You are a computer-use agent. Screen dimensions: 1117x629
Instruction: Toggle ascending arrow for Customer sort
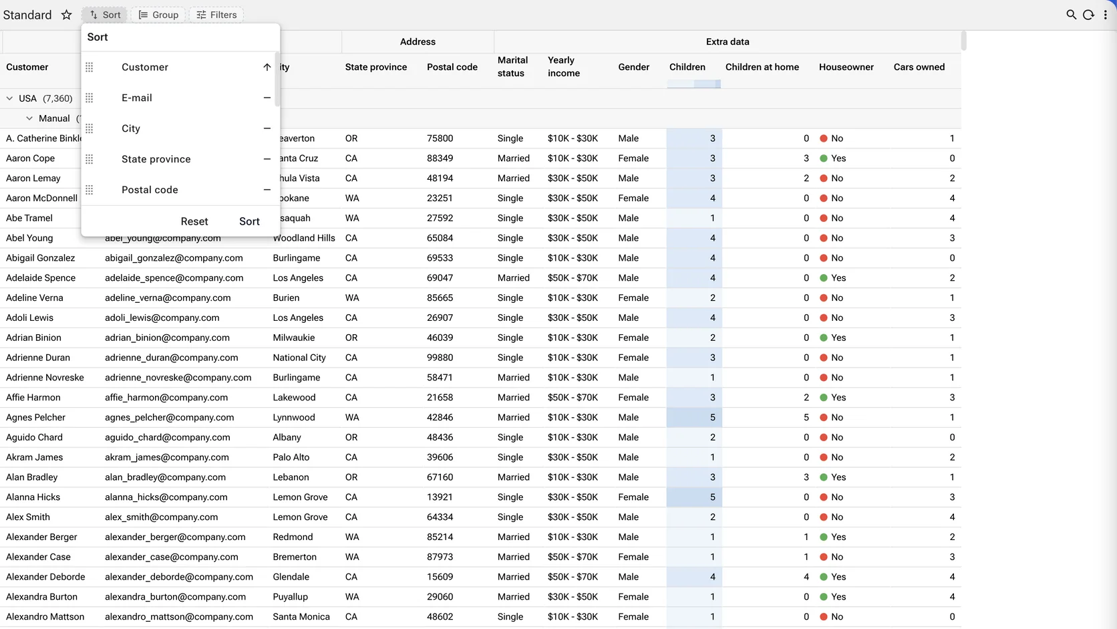click(x=267, y=68)
